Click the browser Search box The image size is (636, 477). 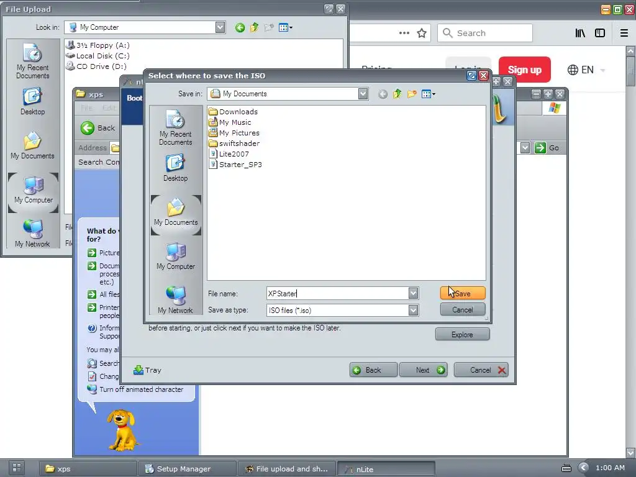pos(484,33)
